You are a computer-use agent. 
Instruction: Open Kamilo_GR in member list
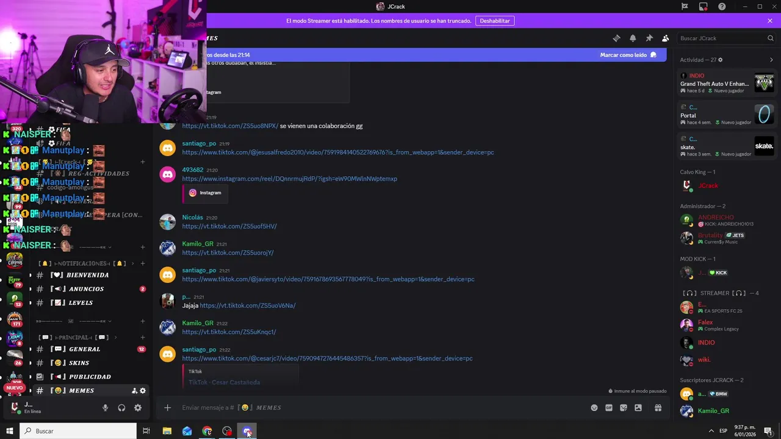click(726, 411)
